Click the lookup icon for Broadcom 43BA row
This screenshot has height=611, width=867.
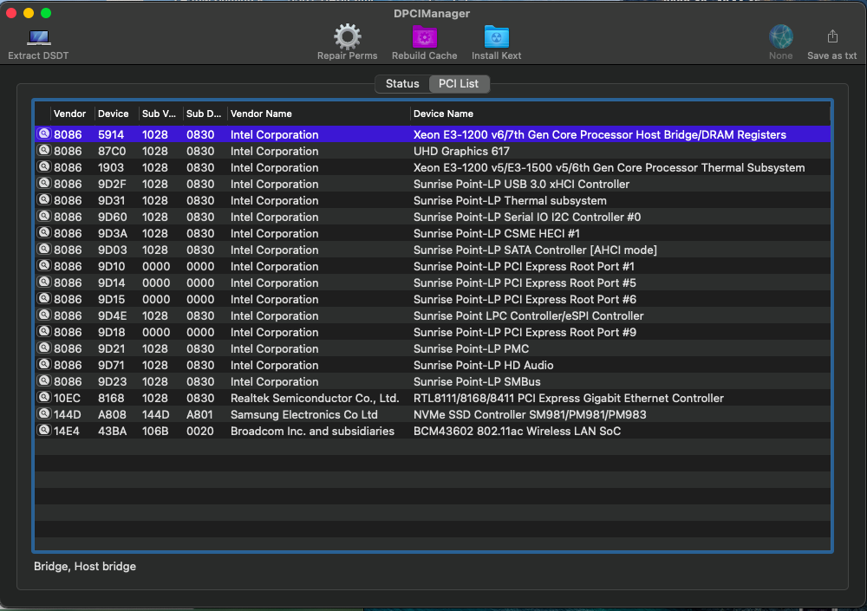point(43,430)
